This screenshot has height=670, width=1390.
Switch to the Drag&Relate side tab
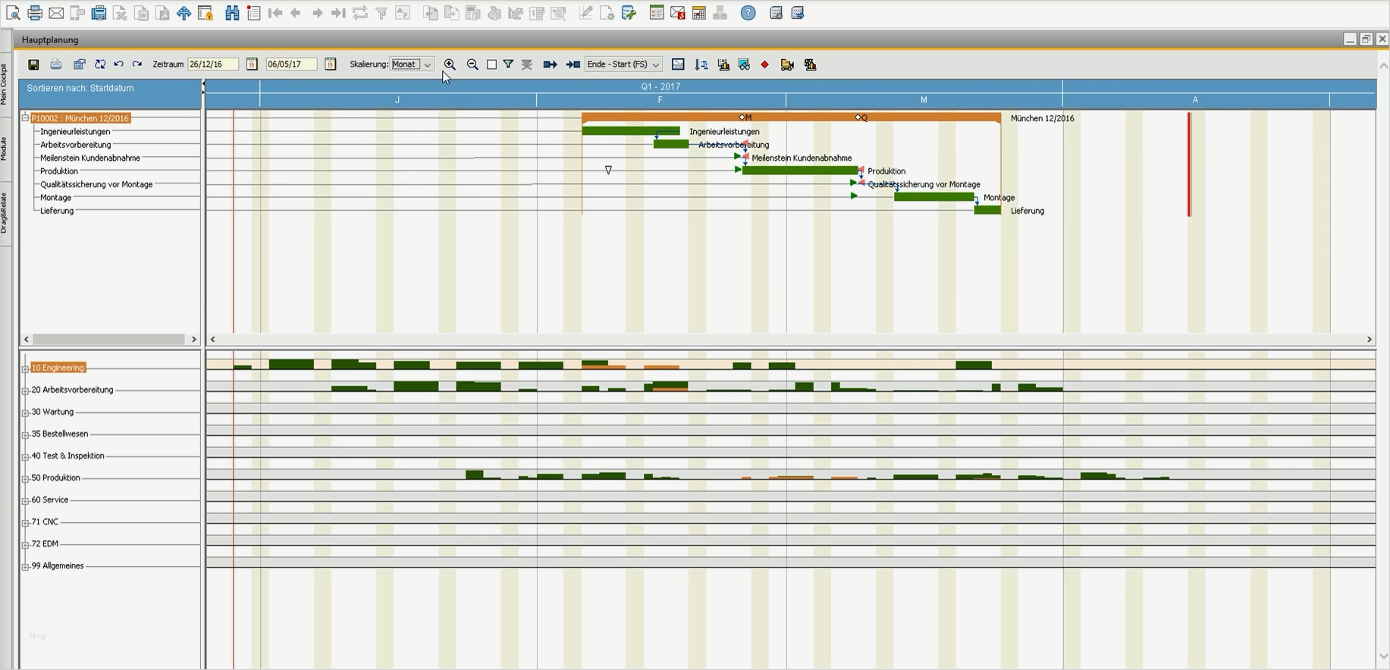[5, 212]
